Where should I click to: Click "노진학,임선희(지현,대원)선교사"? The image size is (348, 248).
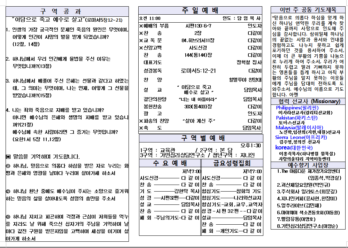pos(310,132)
